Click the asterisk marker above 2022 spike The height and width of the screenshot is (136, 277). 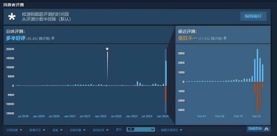[x=107, y=49]
